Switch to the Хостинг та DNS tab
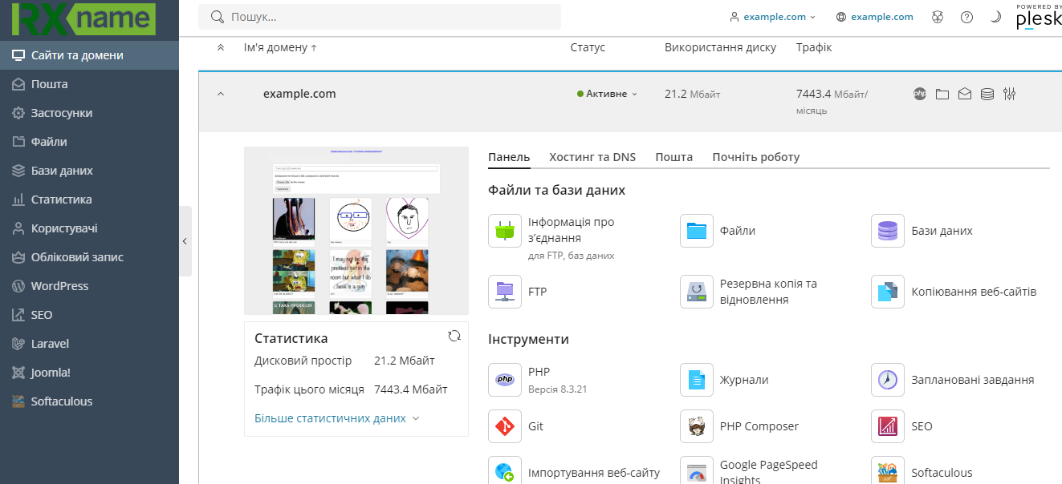This screenshot has width=1062, height=484. pyautogui.click(x=592, y=157)
